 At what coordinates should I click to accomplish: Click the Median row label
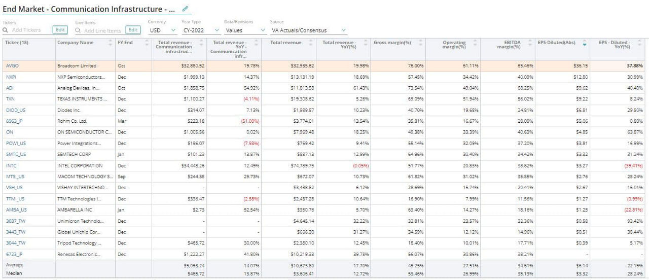(14, 273)
